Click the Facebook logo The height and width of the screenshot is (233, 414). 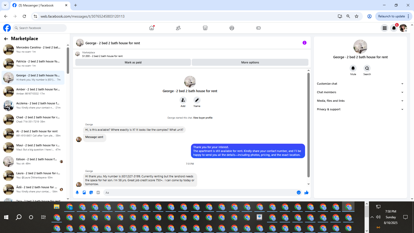pos(7,28)
